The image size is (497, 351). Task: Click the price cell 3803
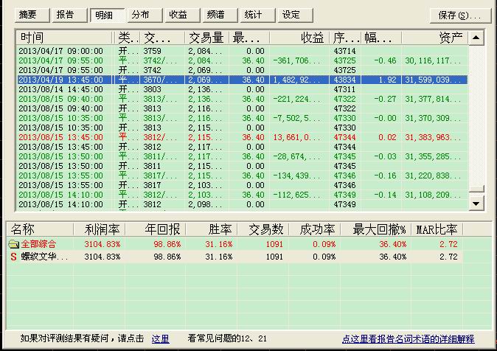click(153, 89)
